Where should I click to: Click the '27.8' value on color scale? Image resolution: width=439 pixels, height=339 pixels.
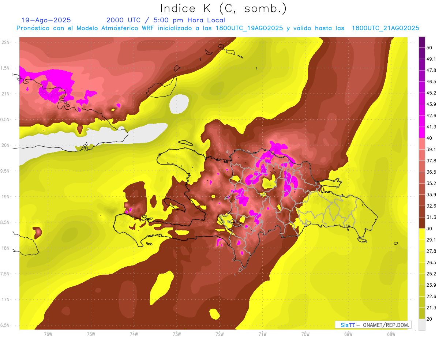[x=431, y=251]
